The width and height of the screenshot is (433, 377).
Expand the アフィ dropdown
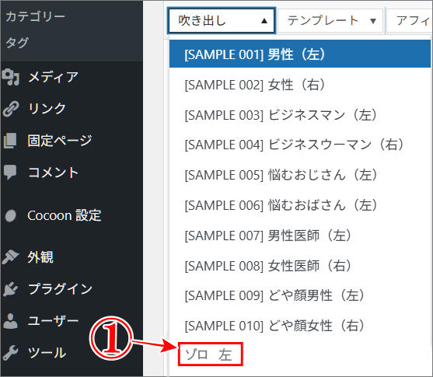click(410, 21)
